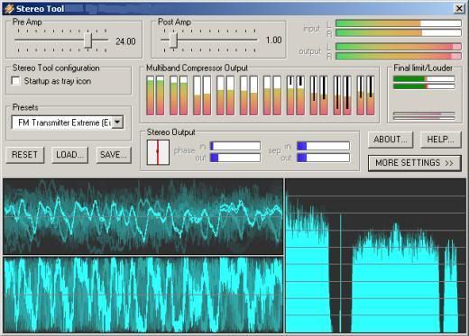Expand MORE SETTINGS >> panel
This screenshot has width=469, height=336.
tap(415, 163)
